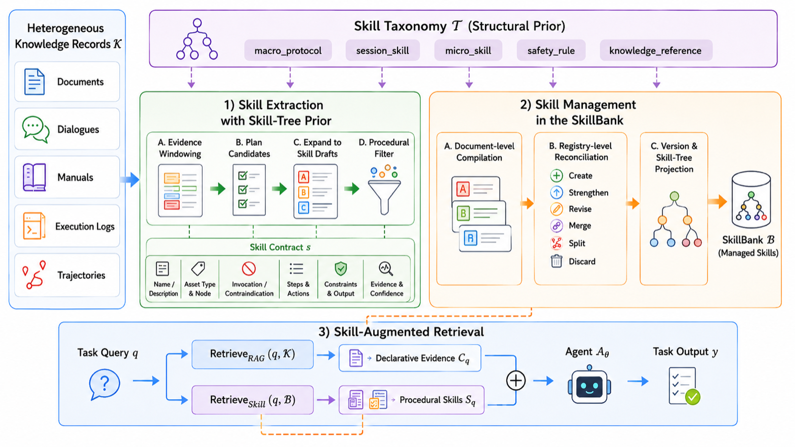Image resolution: width=795 pixels, height=447 pixels.
Task: Click the 'Task Output y' label
Action: click(686, 352)
